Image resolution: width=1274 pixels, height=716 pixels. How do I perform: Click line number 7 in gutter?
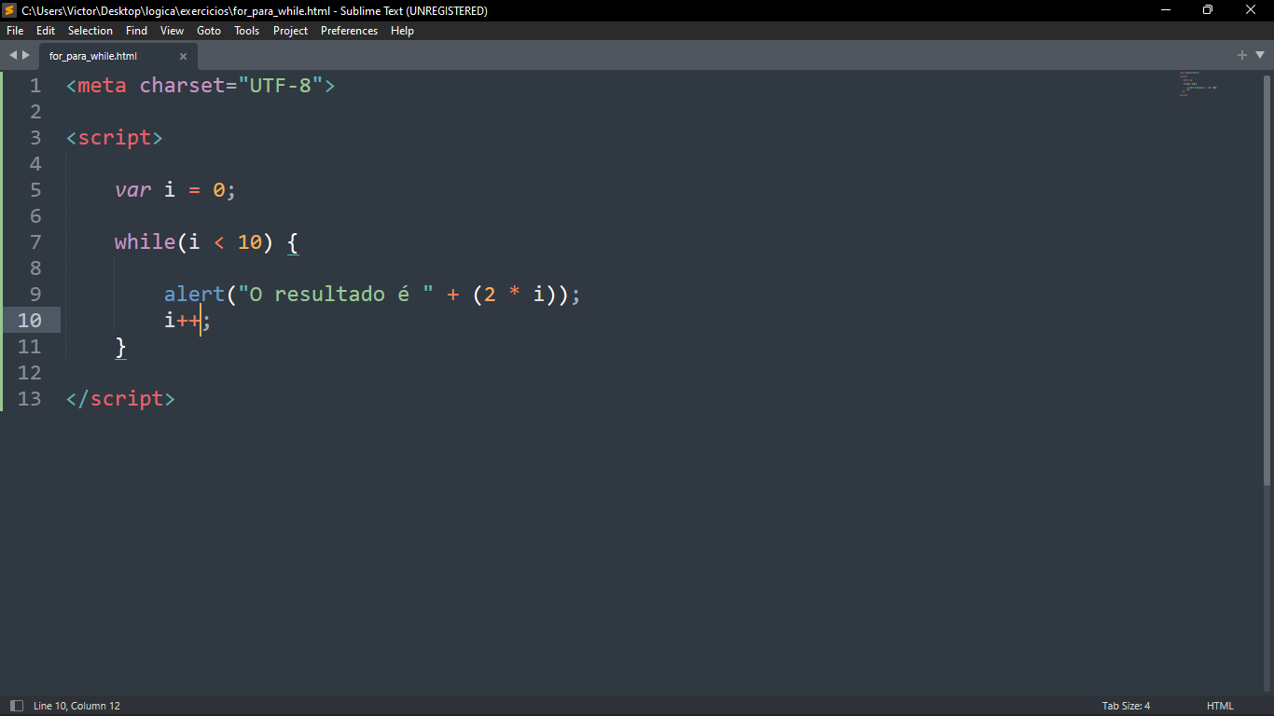coord(35,242)
